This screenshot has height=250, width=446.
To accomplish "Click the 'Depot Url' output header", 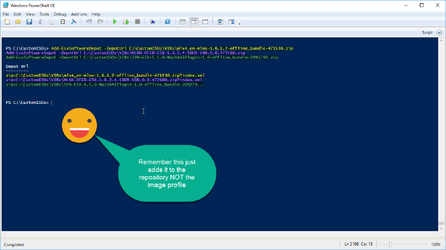I will point(17,66).
